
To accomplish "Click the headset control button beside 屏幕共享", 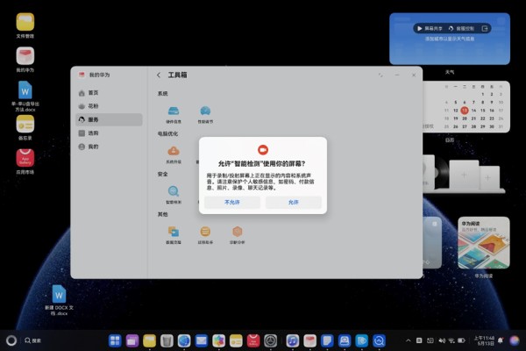I will coord(462,29).
